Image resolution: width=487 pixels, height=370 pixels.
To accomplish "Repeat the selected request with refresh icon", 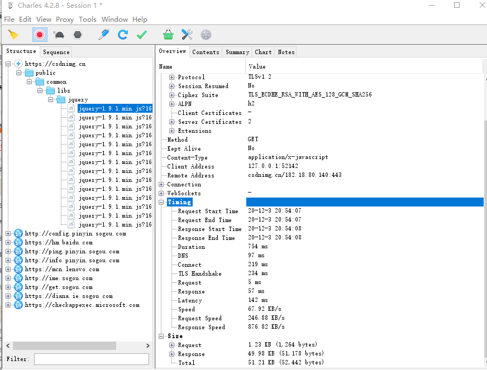I will tap(123, 35).
